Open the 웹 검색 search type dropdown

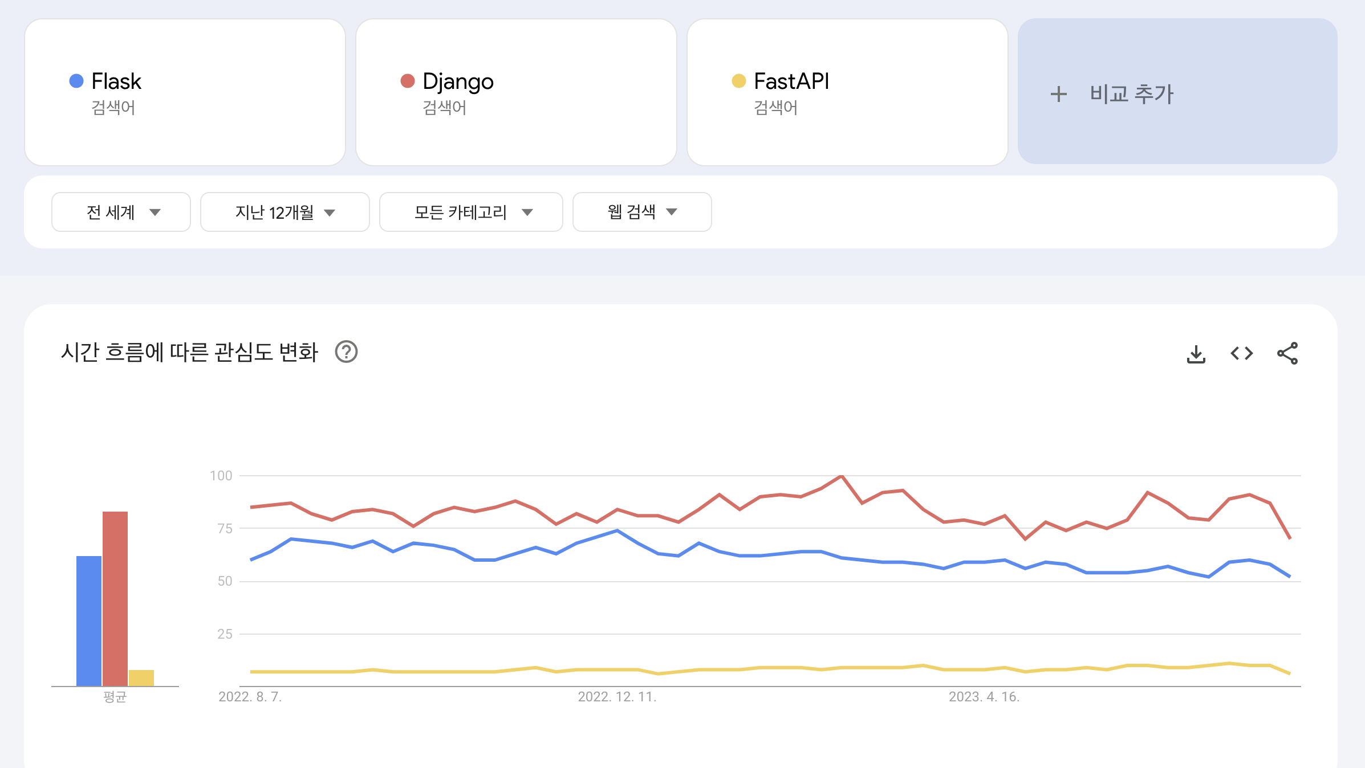(642, 212)
